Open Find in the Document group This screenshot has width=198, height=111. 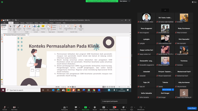click(x=60, y=27)
